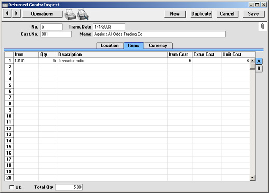Open the Operations menu
This screenshot has height=193, width=269.
[x=42, y=13]
